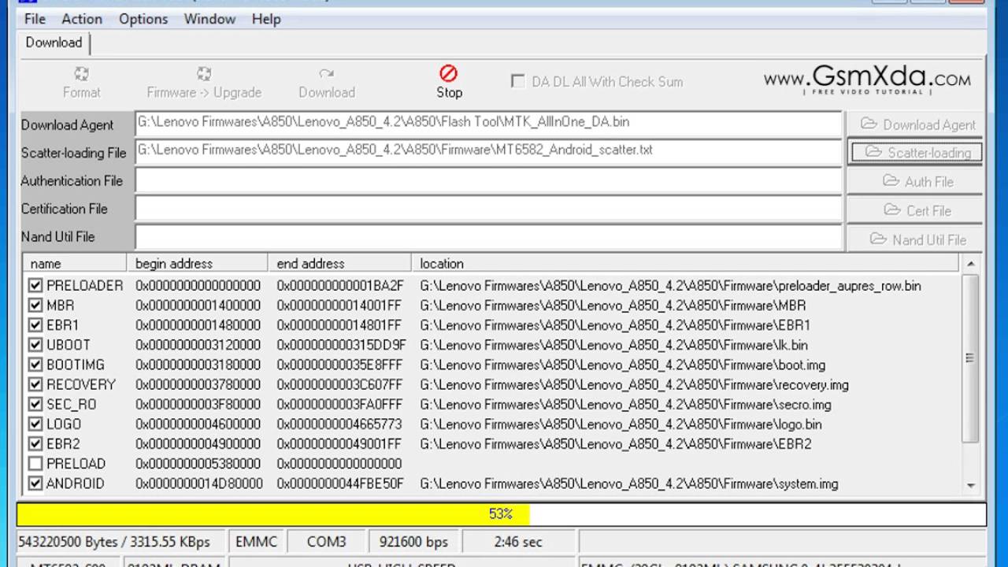Click the bytes transferred status text
Image resolution: width=1008 pixels, height=567 pixels.
tap(115, 542)
